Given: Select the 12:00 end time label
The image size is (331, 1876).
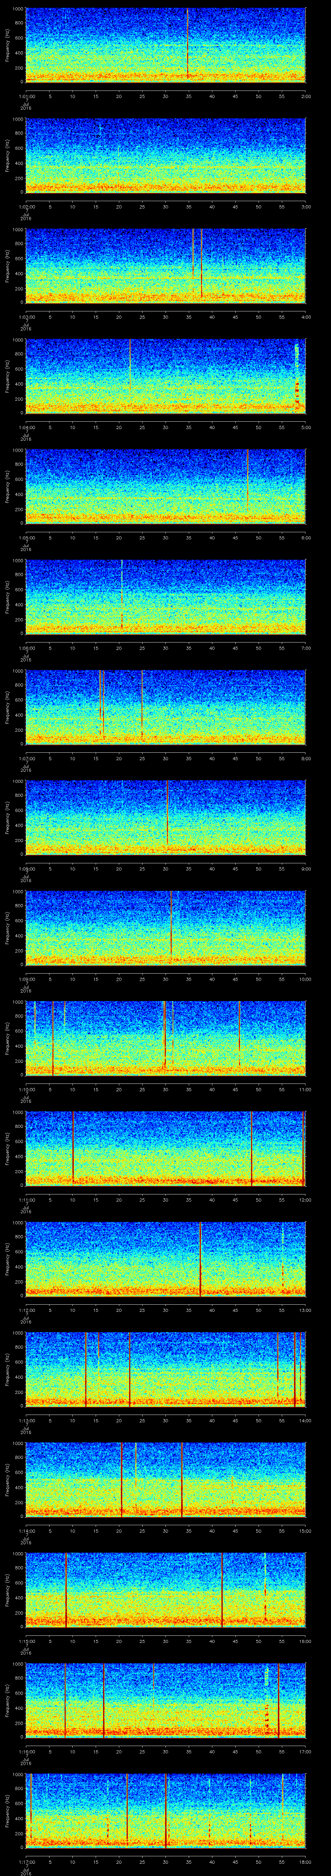Looking at the screenshot, I should tap(305, 1200).
